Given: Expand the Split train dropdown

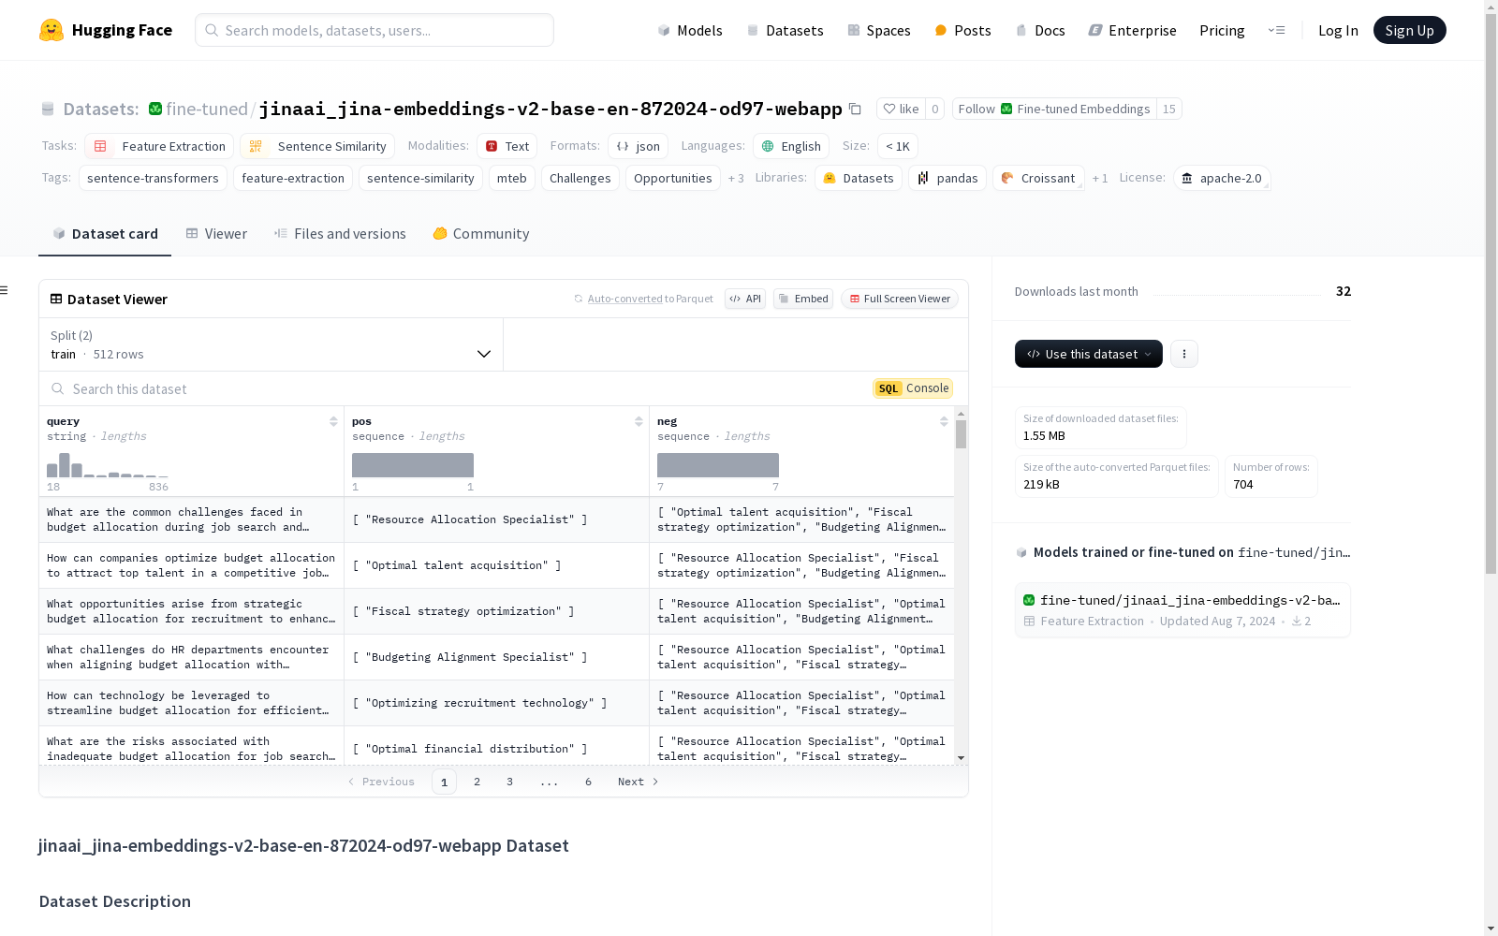Looking at the screenshot, I should pos(271,344).
